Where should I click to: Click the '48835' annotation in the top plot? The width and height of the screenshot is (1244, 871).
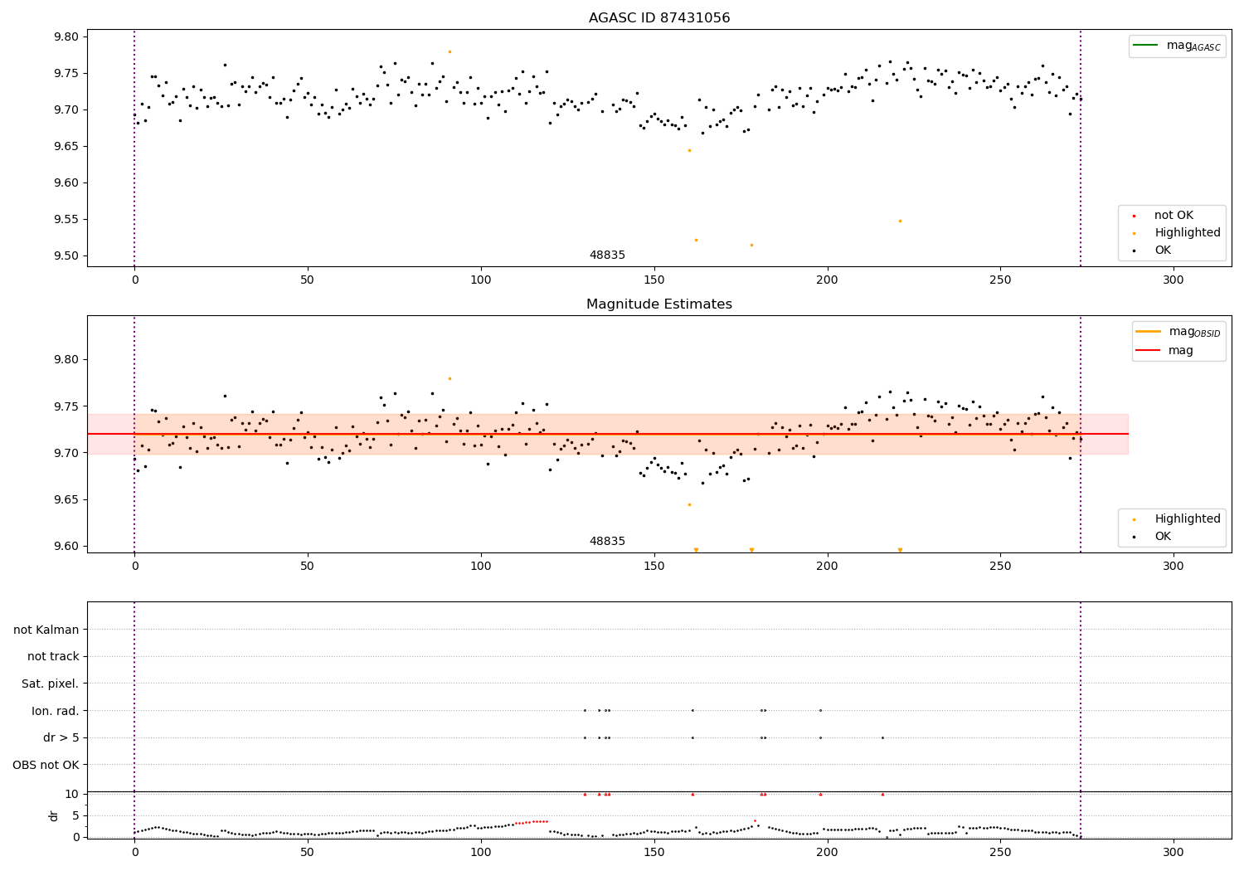click(x=607, y=255)
